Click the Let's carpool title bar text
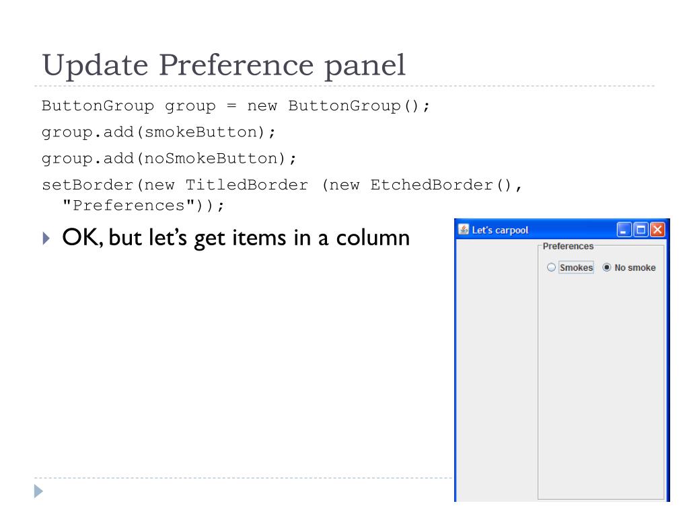 click(500, 230)
